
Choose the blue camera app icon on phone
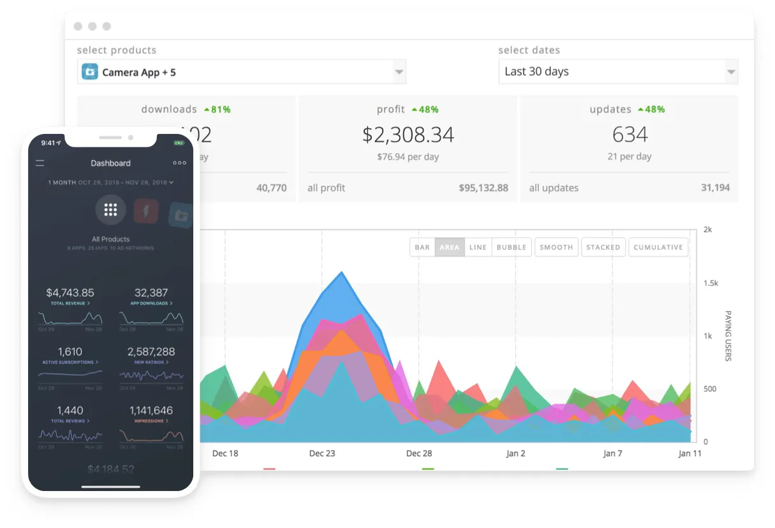[x=181, y=216]
